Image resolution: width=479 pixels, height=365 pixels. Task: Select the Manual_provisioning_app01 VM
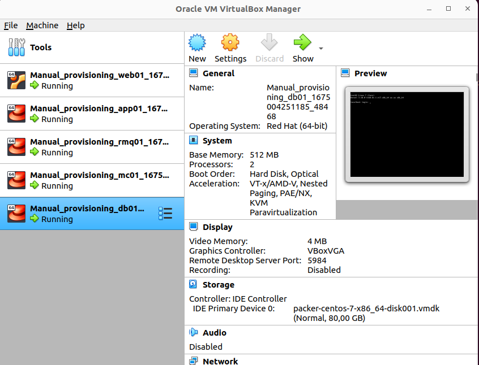pyautogui.click(x=92, y=114)
